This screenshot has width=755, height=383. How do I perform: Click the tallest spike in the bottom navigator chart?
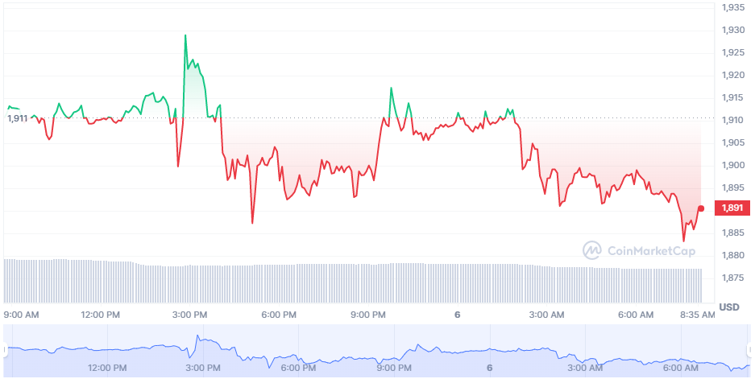click(x=197, y=338)
